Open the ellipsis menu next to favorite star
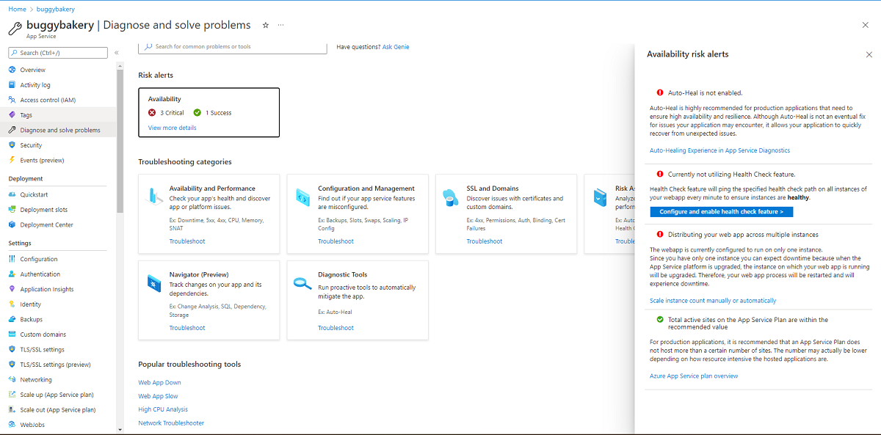 tap(280, 25)
